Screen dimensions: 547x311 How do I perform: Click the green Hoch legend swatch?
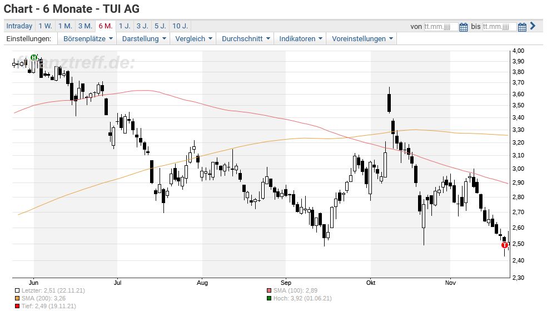pyautogui.click(x=269, y=298)
